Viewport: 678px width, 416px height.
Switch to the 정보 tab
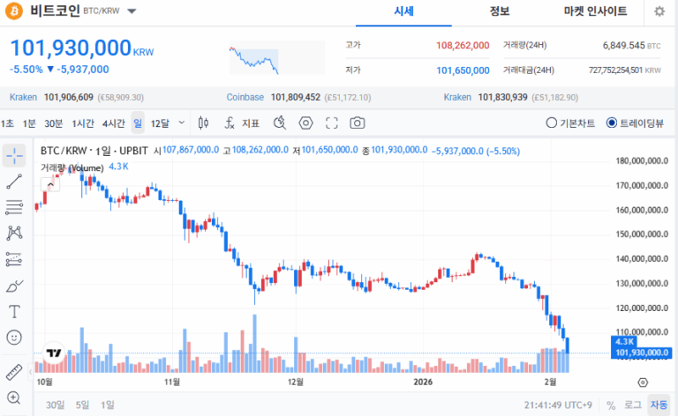tap(500, 11)
